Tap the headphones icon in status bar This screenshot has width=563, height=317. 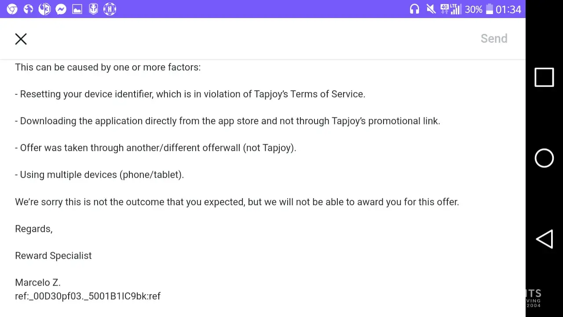point(414,9)
